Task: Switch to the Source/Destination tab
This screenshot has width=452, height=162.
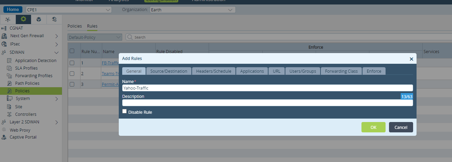Action: click(x=169, y=71)
